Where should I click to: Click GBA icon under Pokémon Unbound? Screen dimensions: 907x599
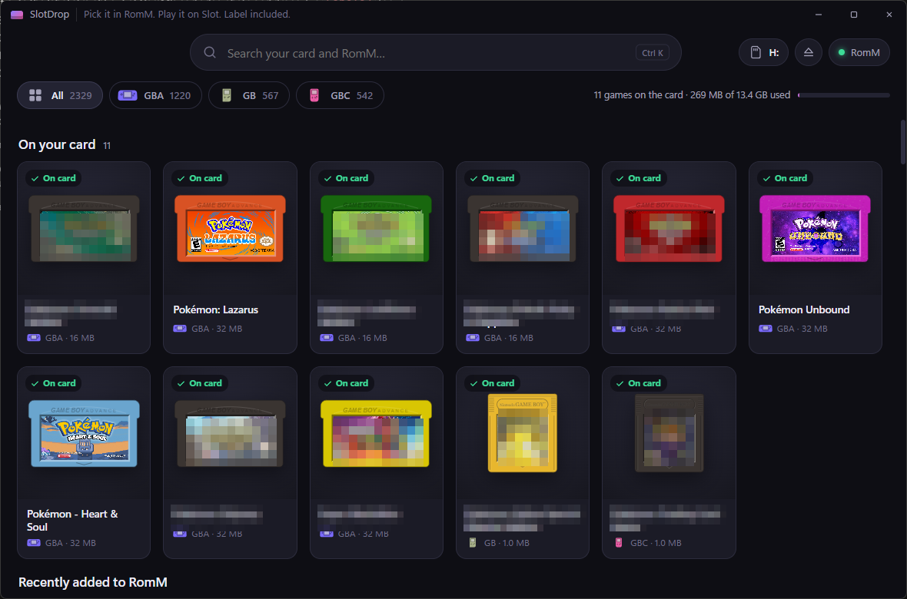[766, 329]
